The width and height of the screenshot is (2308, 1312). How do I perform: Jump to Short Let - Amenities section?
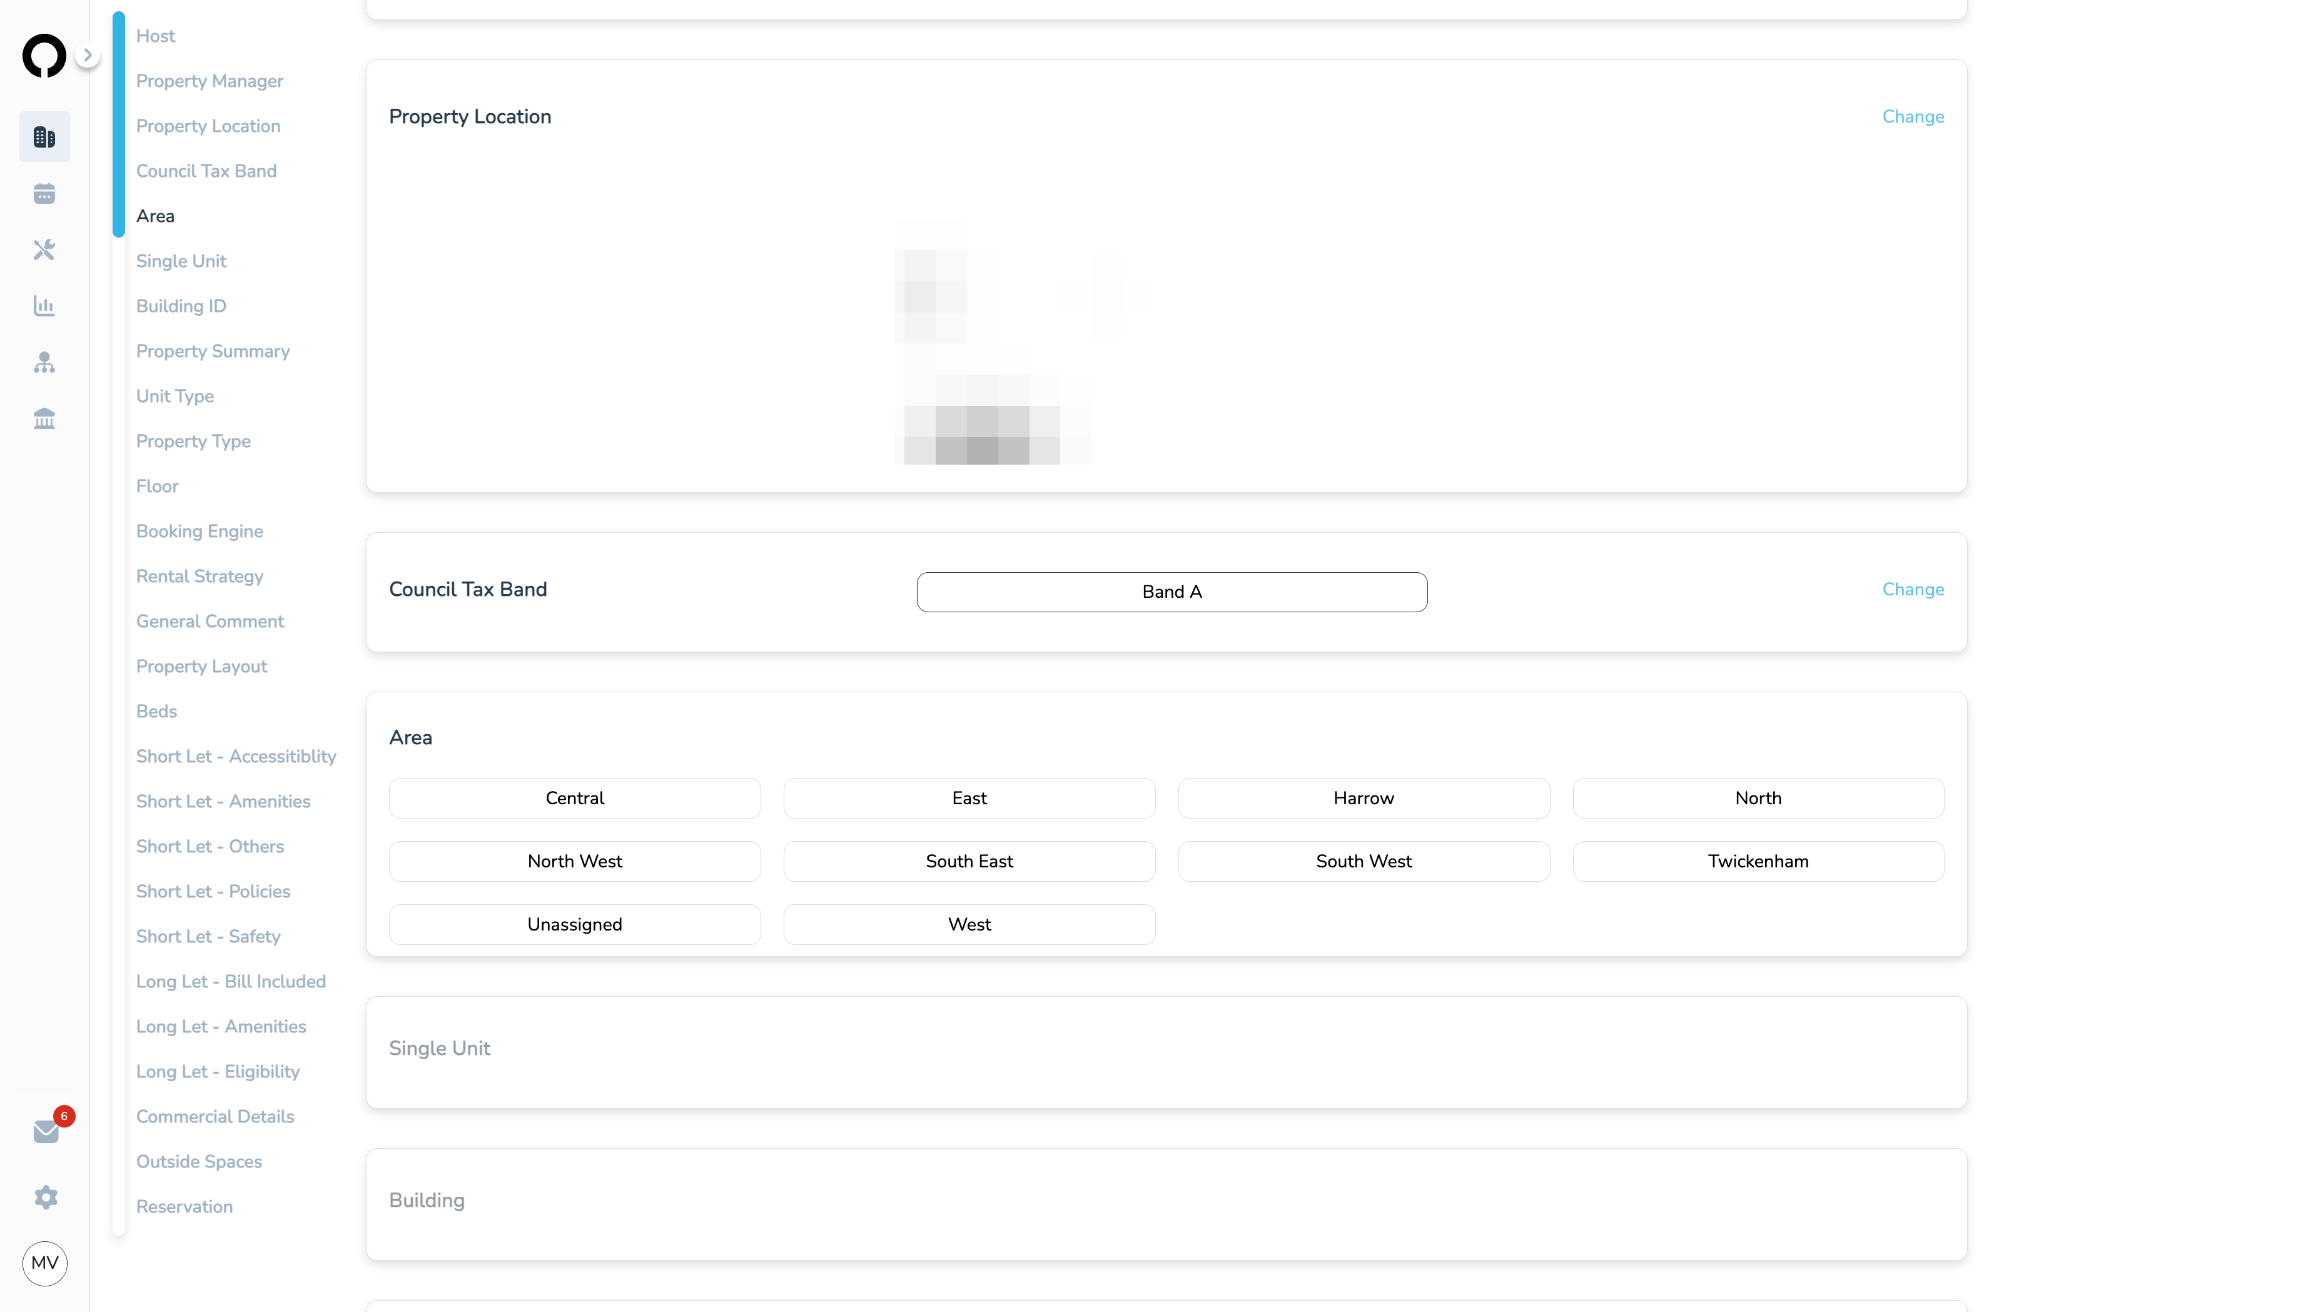coord(223,802)
